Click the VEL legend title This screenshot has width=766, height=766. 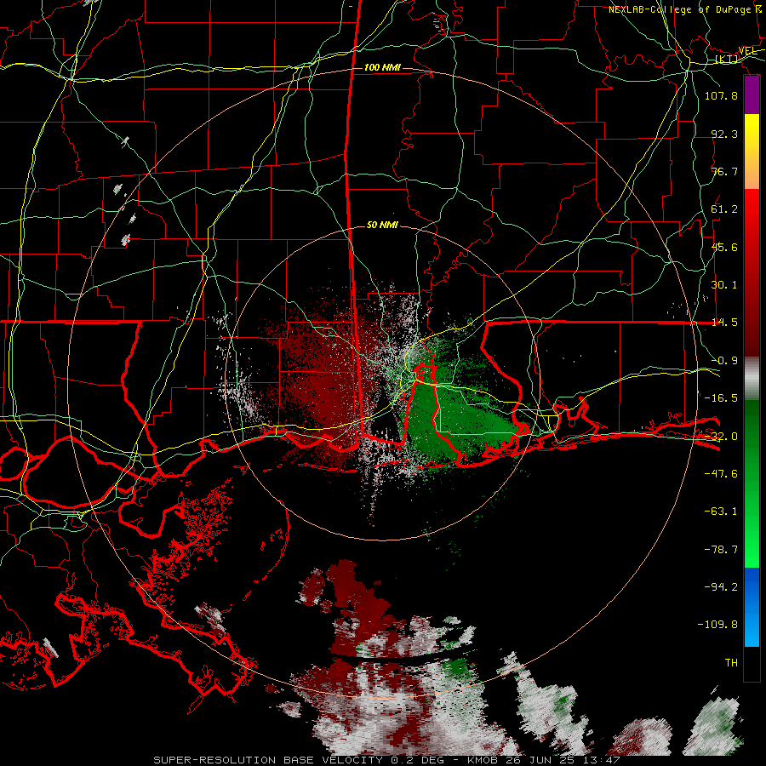click(x=747, y=51)
